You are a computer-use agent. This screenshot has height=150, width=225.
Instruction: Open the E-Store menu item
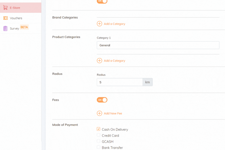21,7
